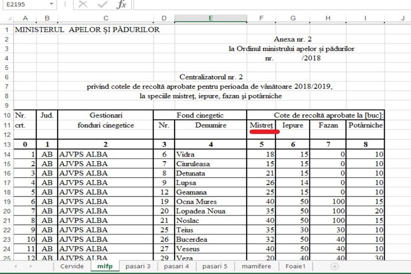
Task: Click the Mistreț column header cell
Action: pos(261,125)
